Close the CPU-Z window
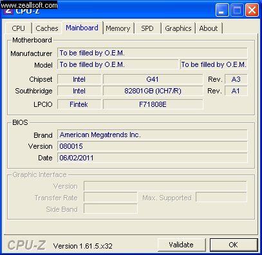262x255 pixels. tap(252, 10)
